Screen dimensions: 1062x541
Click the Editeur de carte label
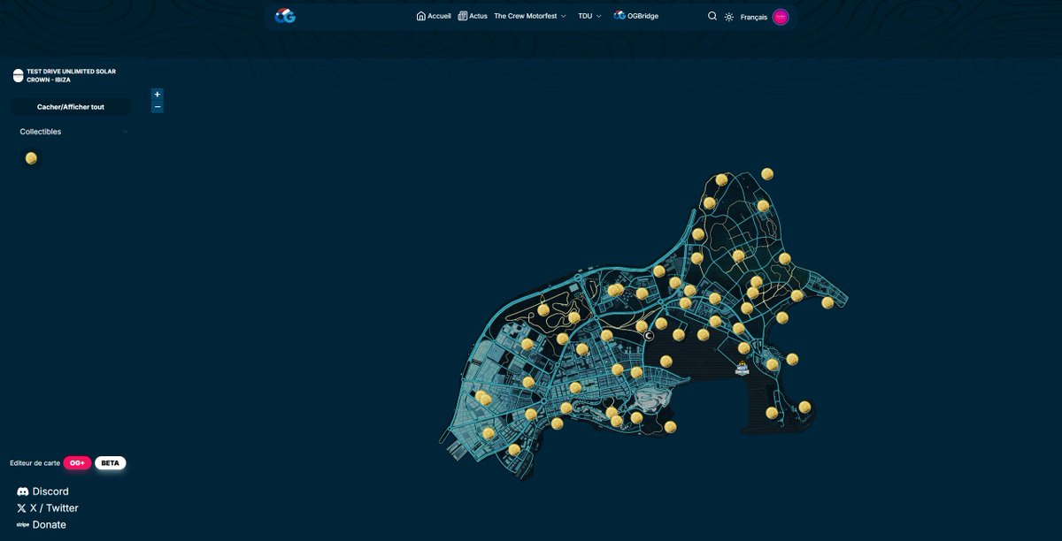[x=35, y=463]
